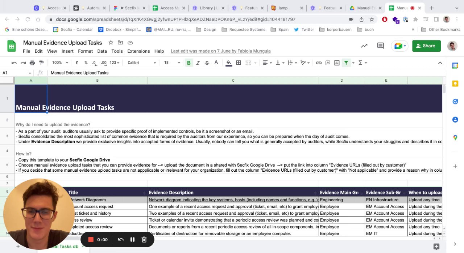Open Google Maps side panel
The image size is (464, 253).
point(455,138)
